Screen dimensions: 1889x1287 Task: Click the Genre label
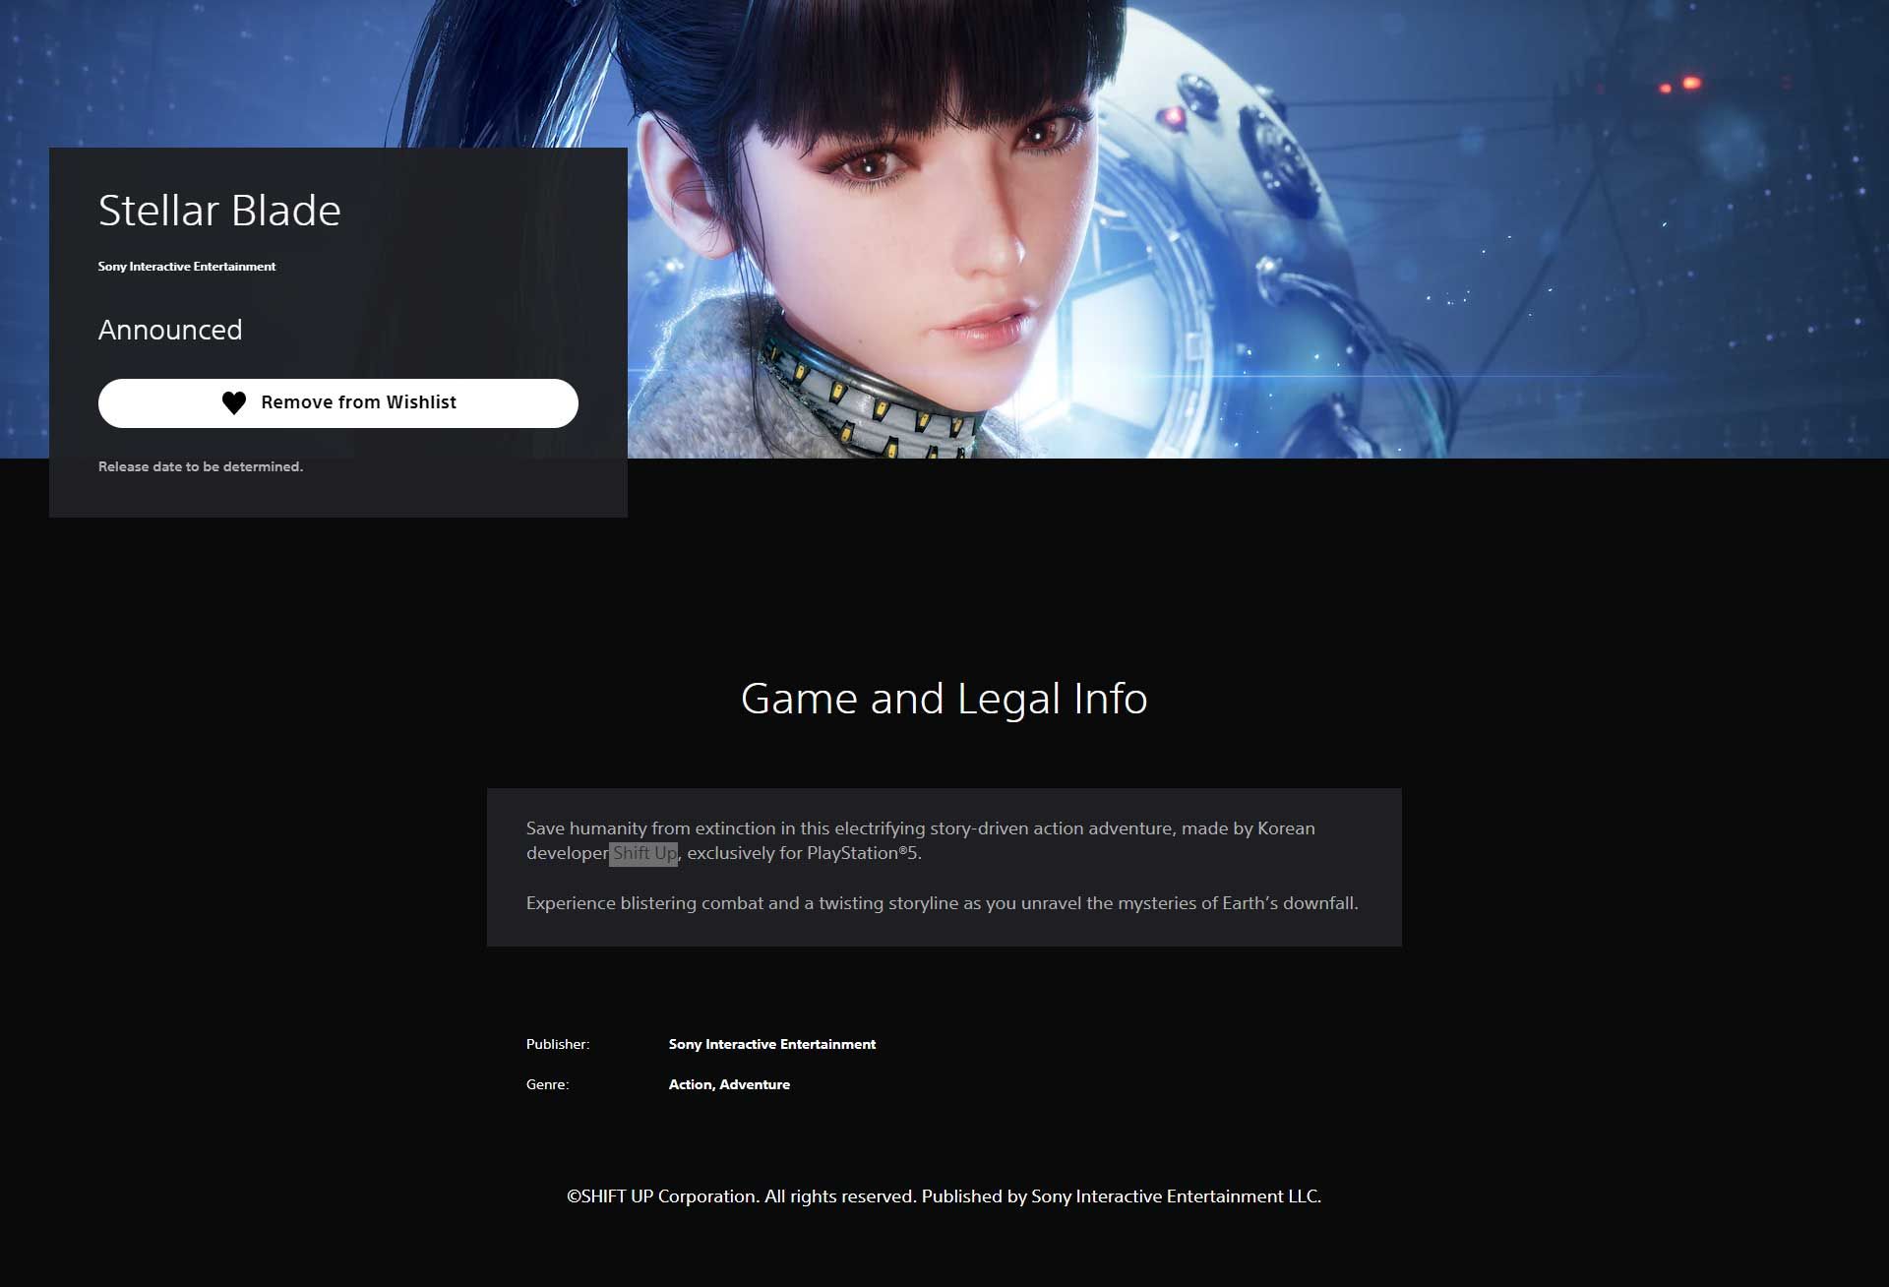point(547,1084)
